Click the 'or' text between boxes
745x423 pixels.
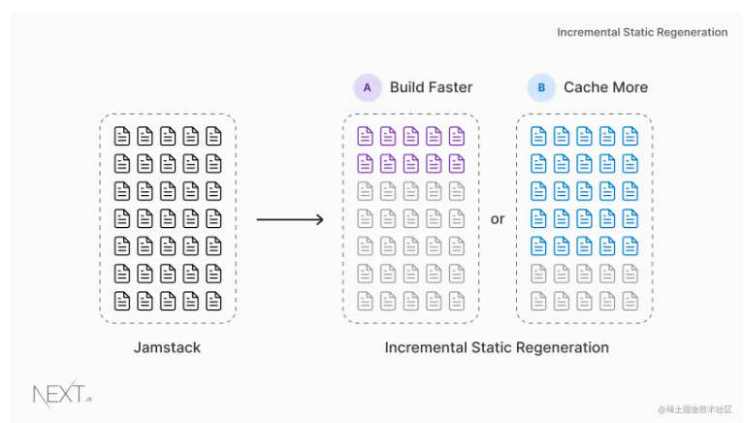[x=498, y=219]
